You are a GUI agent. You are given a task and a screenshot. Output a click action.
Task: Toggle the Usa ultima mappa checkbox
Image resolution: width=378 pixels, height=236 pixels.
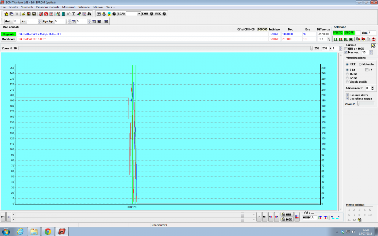[x=347, y=98]
